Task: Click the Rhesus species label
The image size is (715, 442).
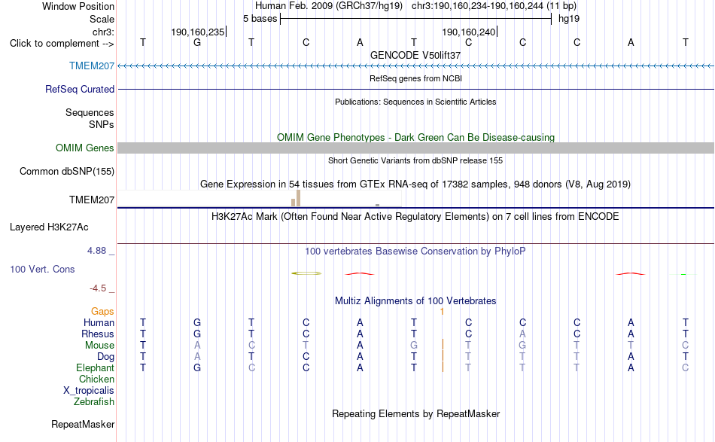Action: (x=98, y=334)
